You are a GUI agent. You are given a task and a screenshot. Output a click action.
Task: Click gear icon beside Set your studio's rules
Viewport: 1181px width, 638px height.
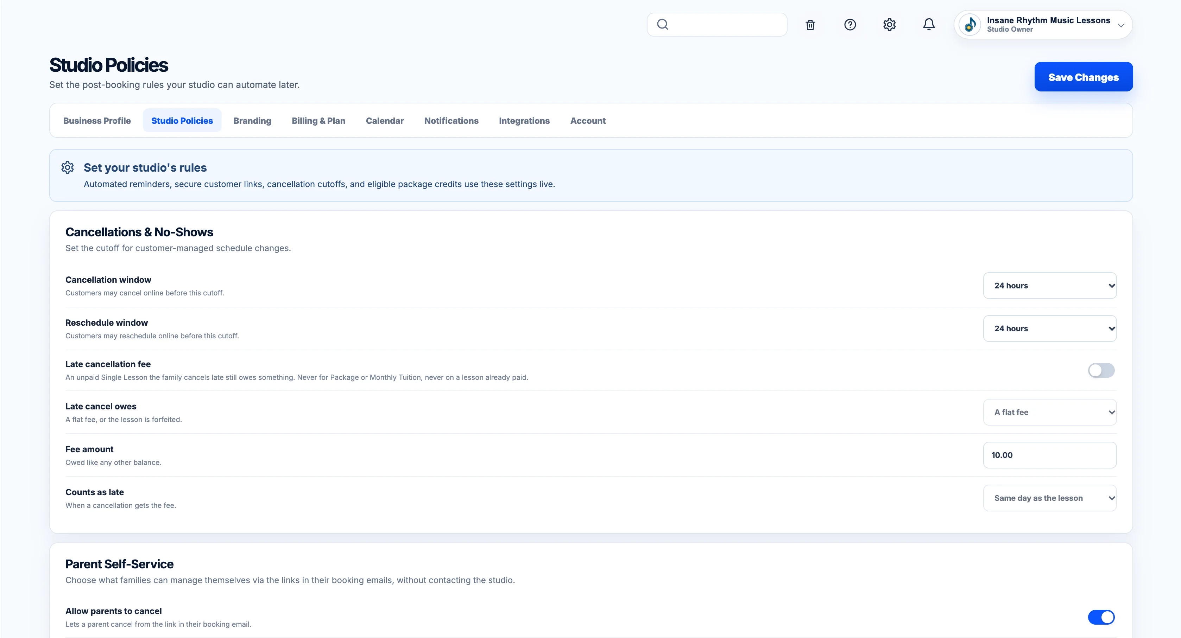[68, 167]
